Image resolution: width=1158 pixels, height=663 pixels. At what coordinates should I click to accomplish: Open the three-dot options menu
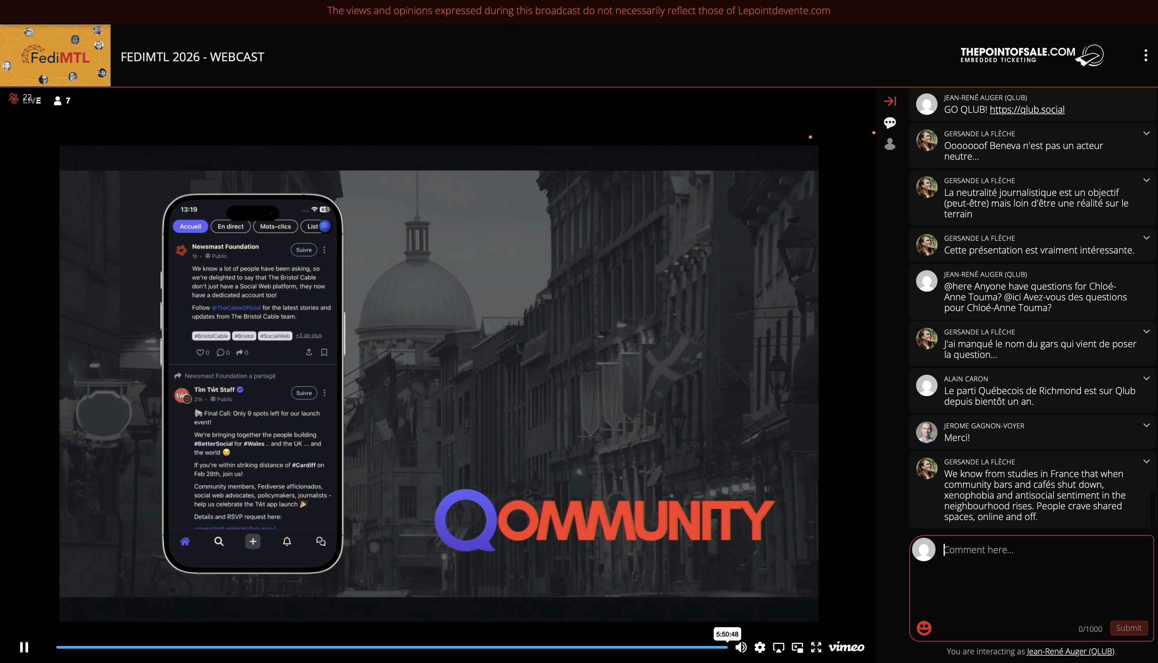click(1145, 56)
